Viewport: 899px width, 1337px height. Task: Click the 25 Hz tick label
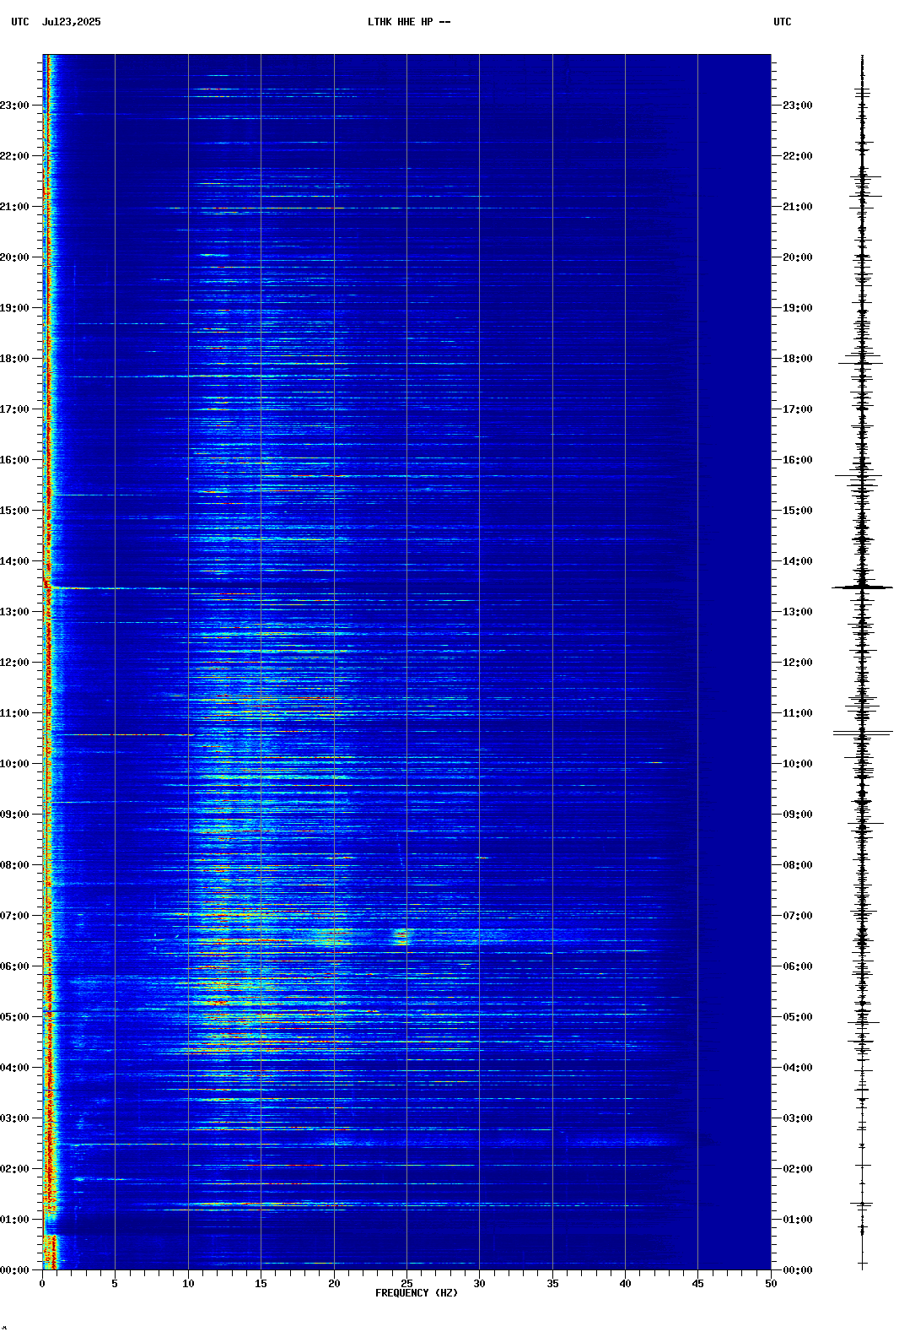(406, 1284)
